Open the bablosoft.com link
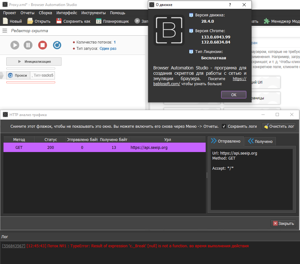Viewport: 300px width, 264px height. click(167, 84)
